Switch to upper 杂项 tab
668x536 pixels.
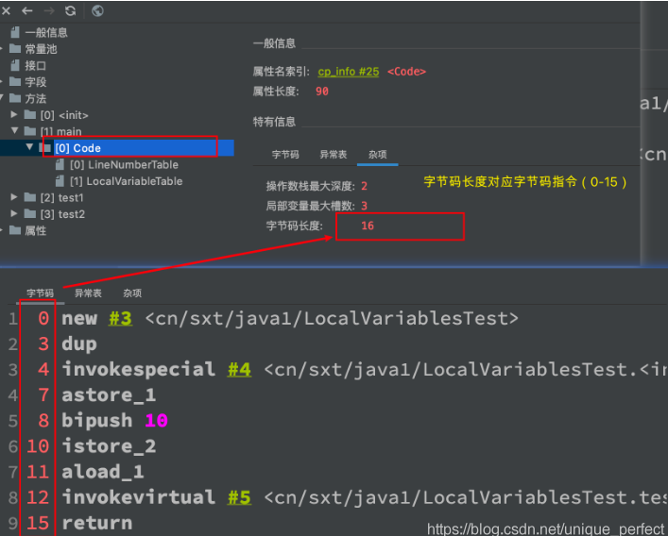[x=377, y=155]
